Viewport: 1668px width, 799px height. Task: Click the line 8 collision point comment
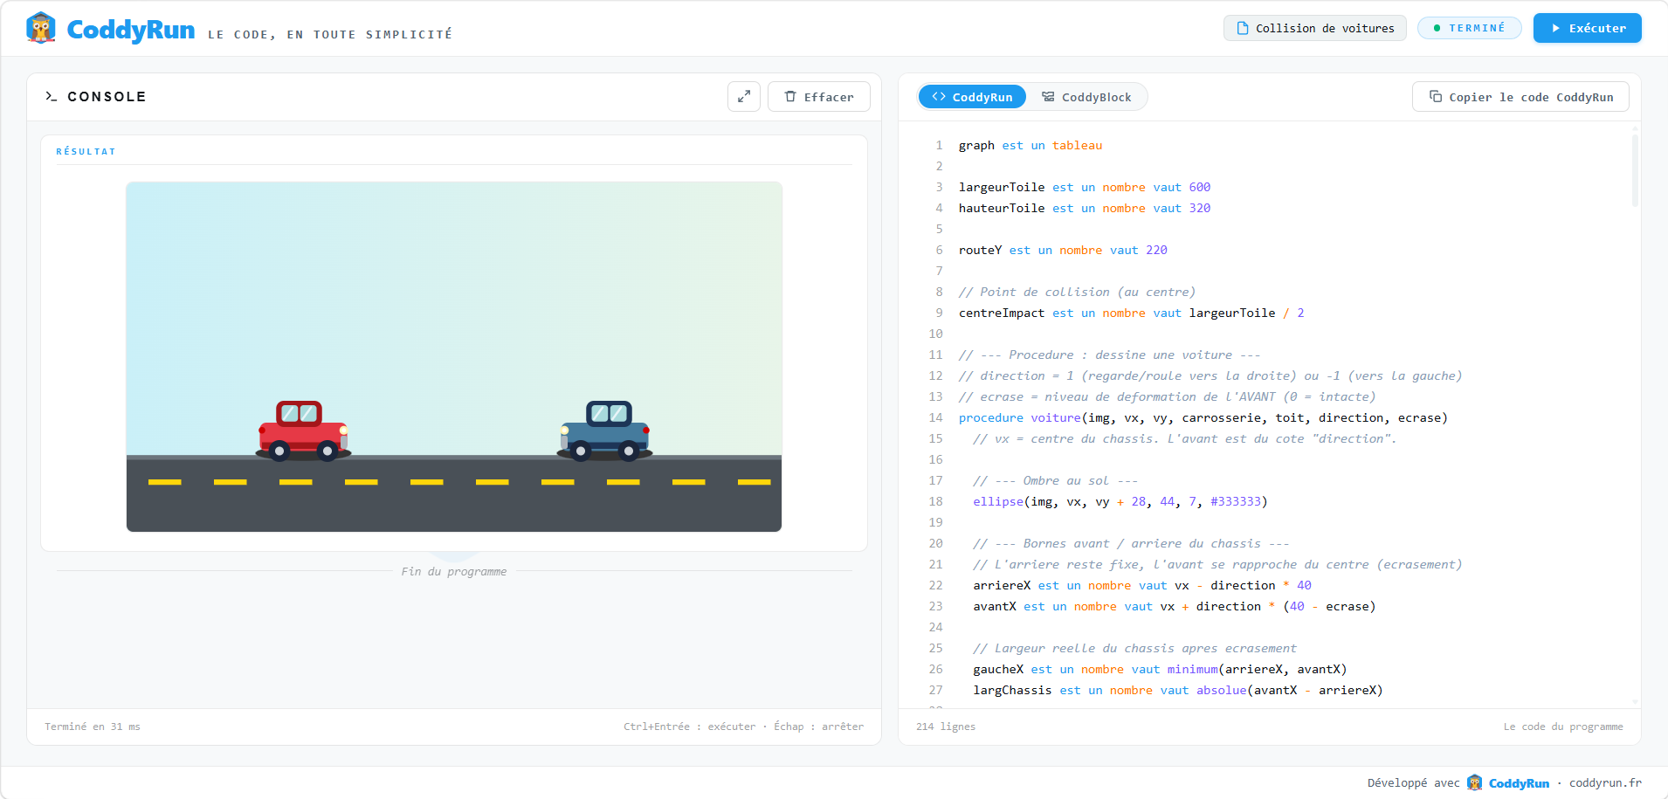pyautogui.click(x=1077, y=293)
